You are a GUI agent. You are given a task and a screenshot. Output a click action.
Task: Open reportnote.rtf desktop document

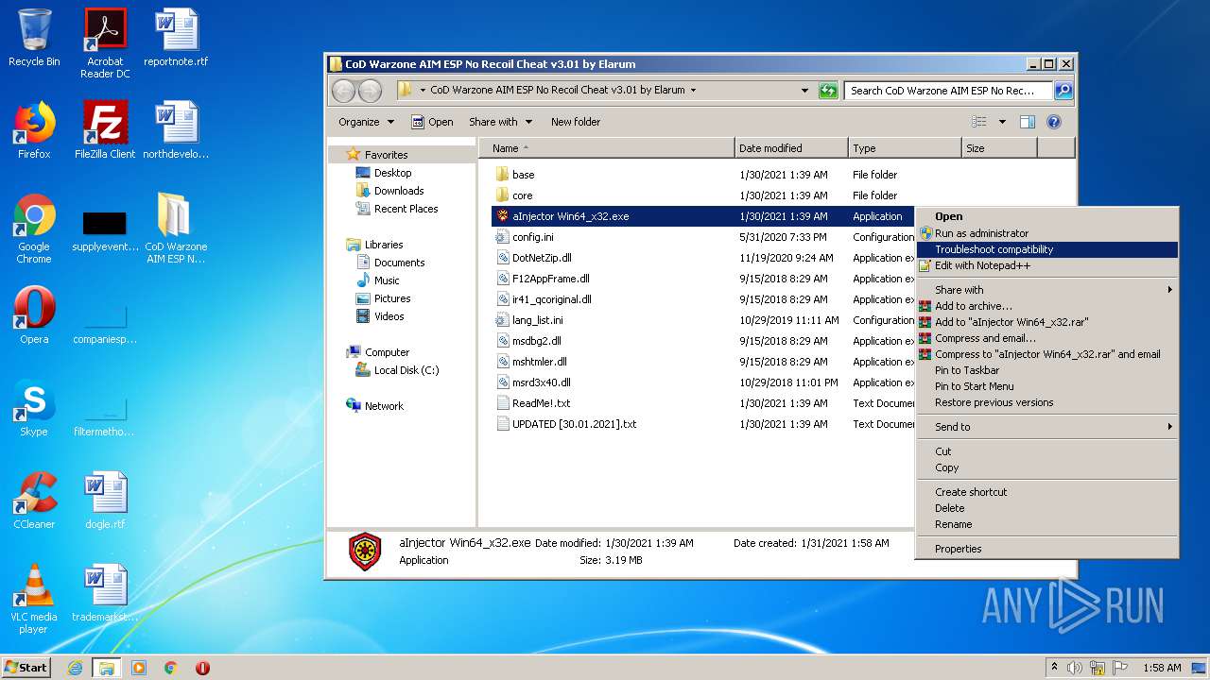pos(176,38)
